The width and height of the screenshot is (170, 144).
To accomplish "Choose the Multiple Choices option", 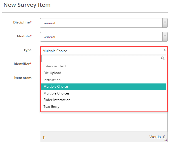I will point(56,93).
